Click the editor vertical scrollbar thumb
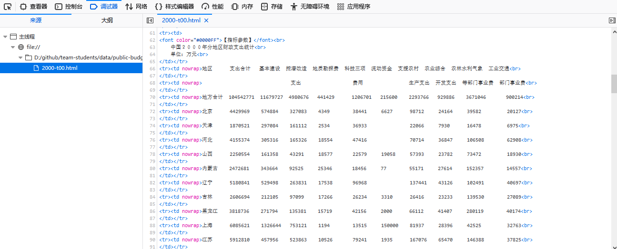This screenshot has height=249, width=617. coord(614,84)
